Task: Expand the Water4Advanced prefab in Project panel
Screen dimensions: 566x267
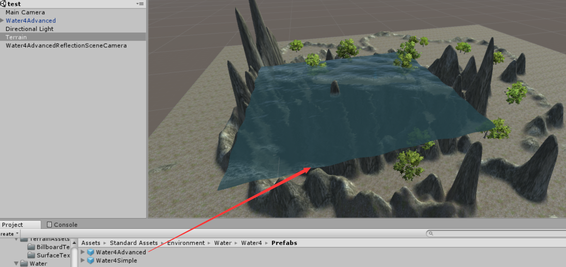Action: [x=83, y=252]
